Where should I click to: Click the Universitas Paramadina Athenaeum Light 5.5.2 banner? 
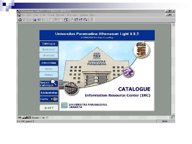pos(97,35)
